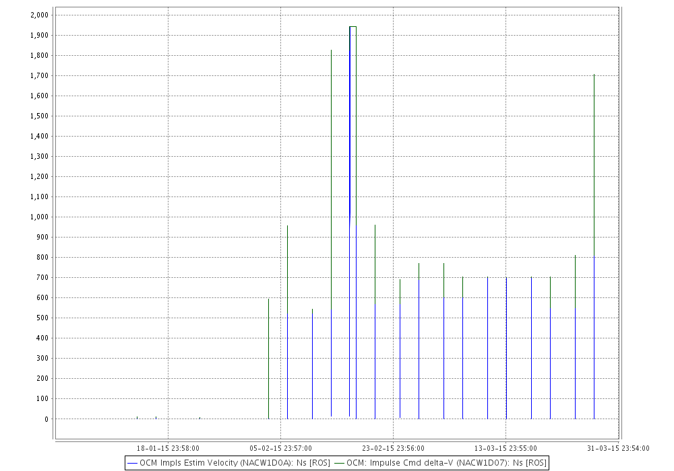Click y-axis label 500
This screenshot has width=674, height=471.
point(42,318)
